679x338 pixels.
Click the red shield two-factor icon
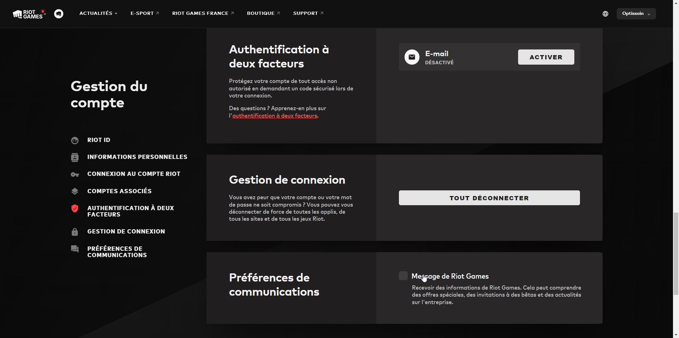coord(75,208)
